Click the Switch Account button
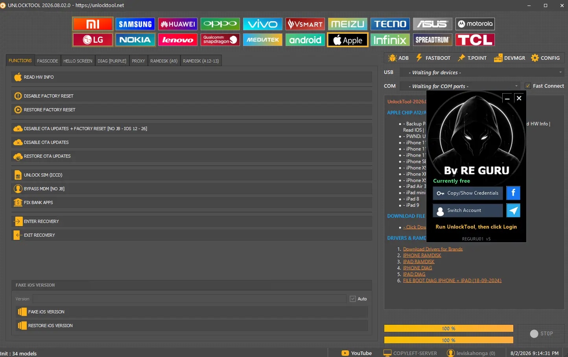 click(468, 210)
